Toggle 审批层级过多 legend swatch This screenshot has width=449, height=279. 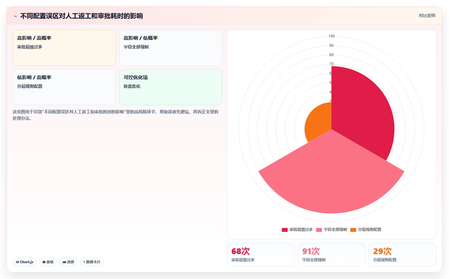tap(285, 230)
